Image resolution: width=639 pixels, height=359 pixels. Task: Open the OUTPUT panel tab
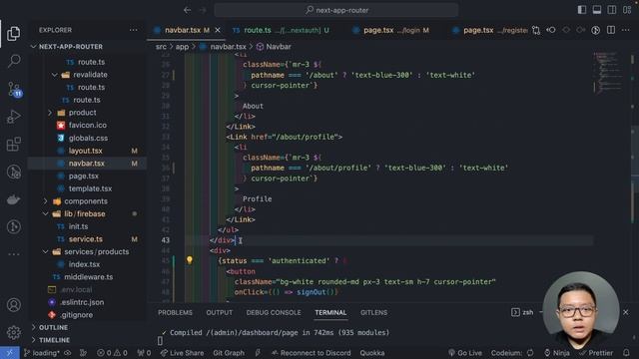coord(220,312)
